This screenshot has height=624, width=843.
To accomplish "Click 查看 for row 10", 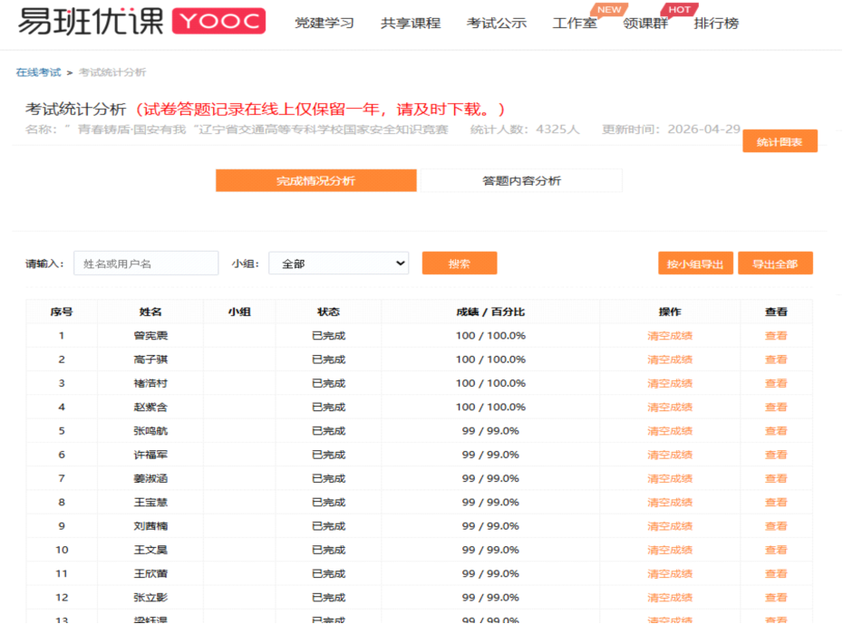I will [x=776, y=550].
